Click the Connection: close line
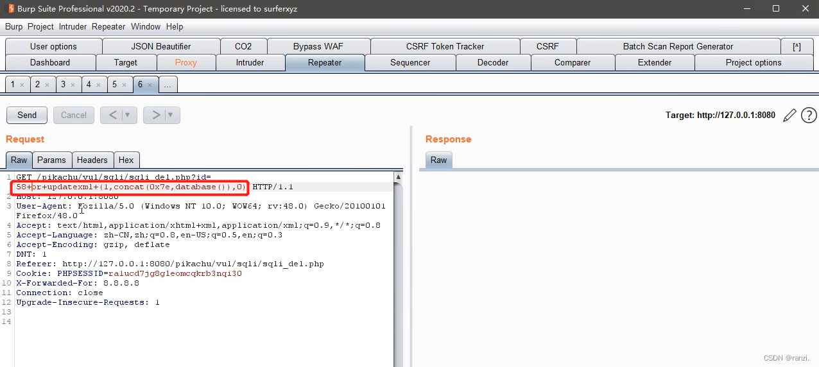The width and height of the screenshot is (819, 367). click(60, 293)
